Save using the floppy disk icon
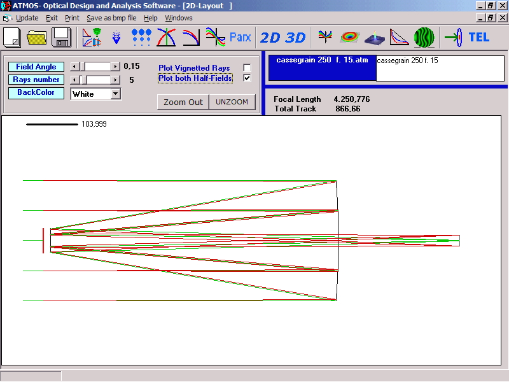 [61, 37]
